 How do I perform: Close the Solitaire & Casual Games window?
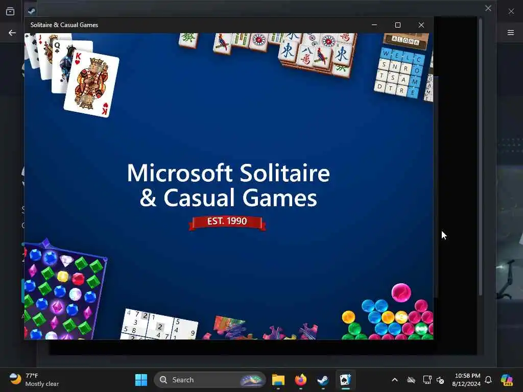coord(421,25)
